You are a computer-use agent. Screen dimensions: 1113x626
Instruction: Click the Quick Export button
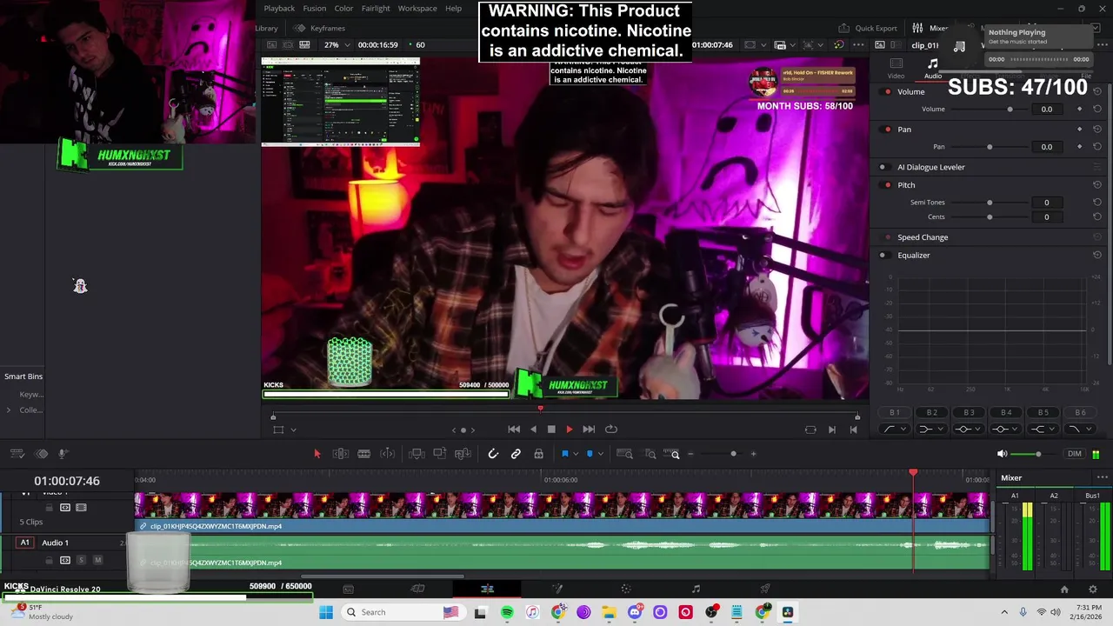click(868, 28)
